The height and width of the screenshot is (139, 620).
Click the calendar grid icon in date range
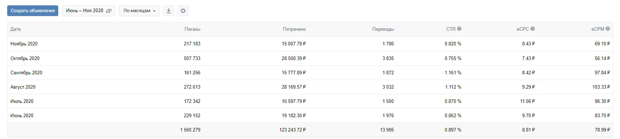(109, 11)
